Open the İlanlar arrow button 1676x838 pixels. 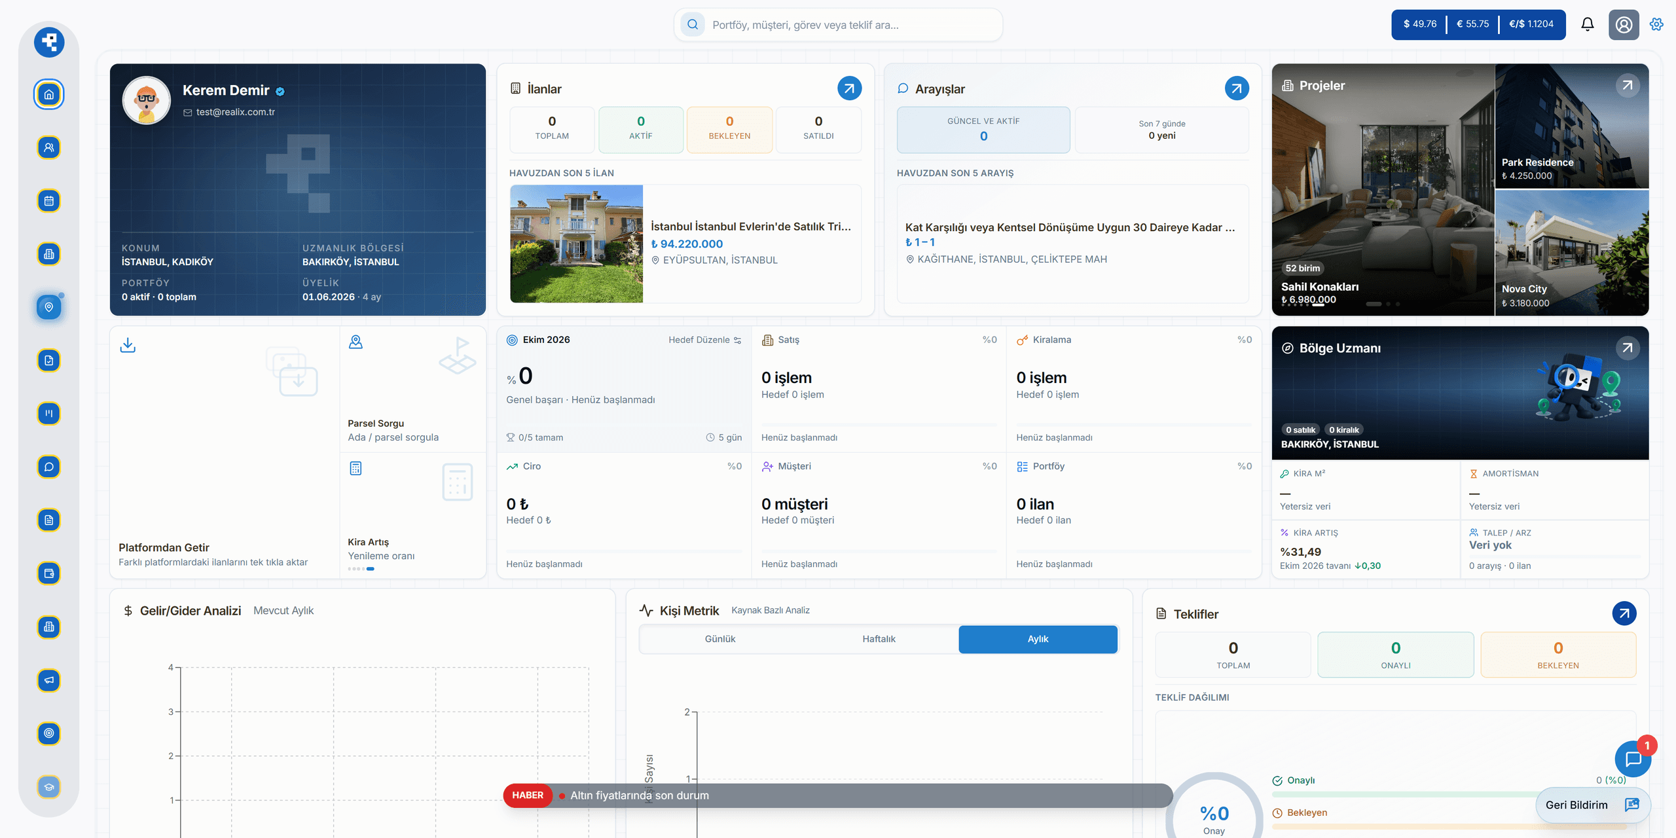point(849,88)
